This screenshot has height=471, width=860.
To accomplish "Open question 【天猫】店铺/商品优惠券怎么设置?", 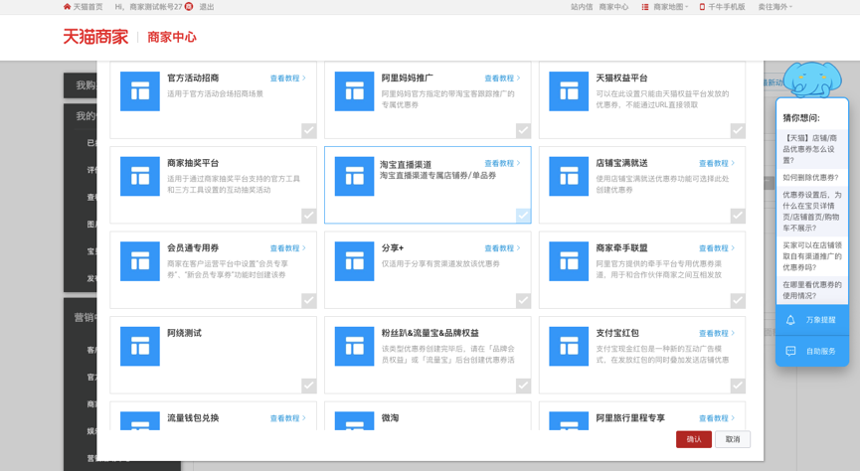I will pyautogui.click(x=810, y=149).
